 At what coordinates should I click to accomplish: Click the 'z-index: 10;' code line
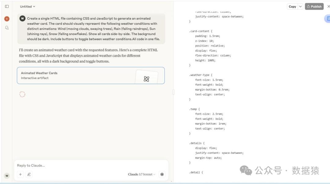204,41
